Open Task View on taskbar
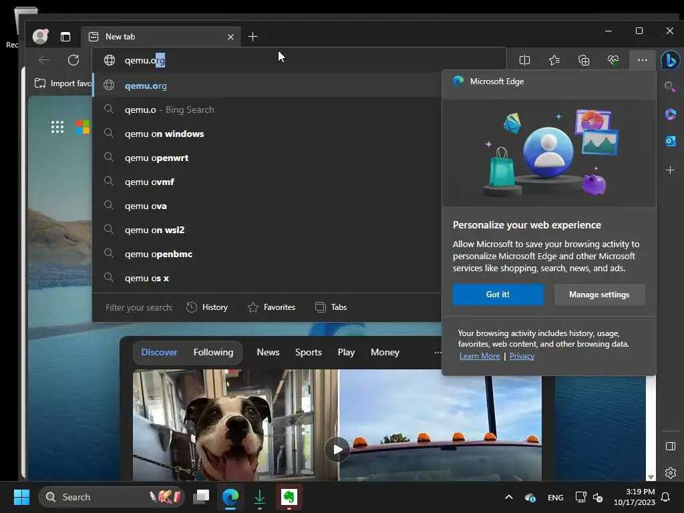Viewport: 684px width, 513px height. click(201, 497)
